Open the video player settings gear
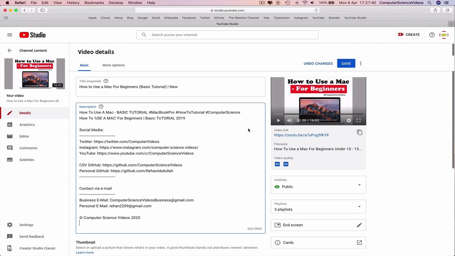Viewport: 455px width, 256px height. 349,121
